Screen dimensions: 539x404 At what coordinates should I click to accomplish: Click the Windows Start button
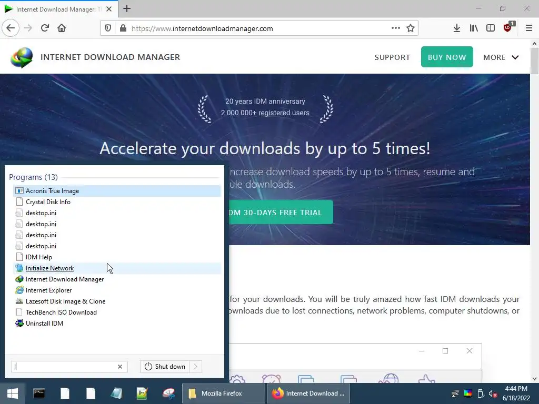point(13,393)
